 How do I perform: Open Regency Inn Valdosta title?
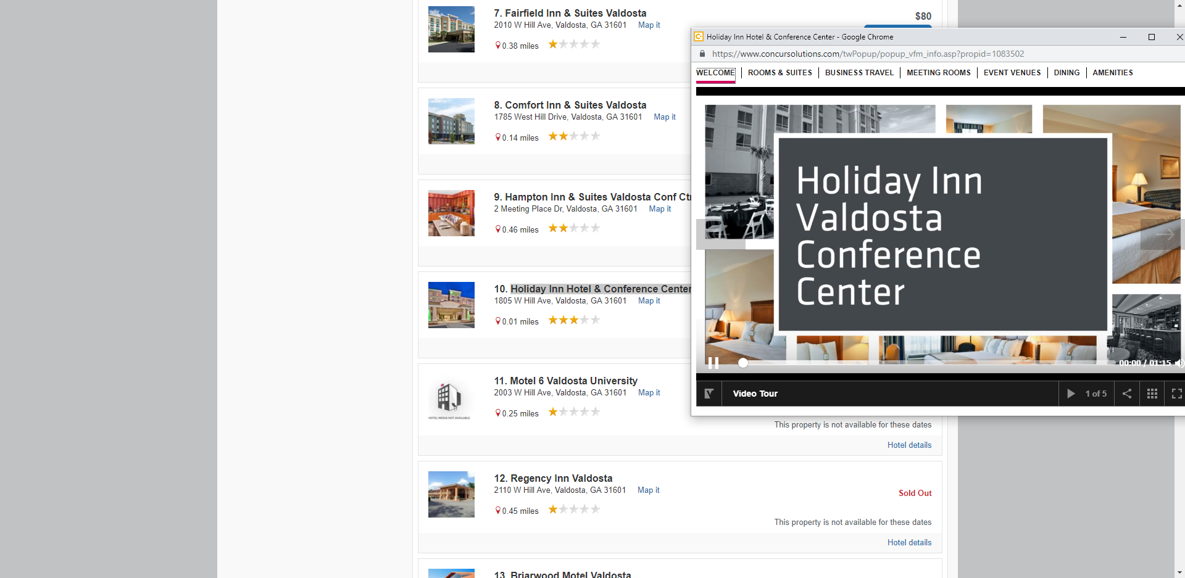pyautogui.click(x=554, y=478)
